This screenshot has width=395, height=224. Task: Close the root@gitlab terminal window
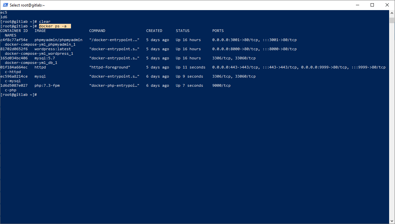387,5
